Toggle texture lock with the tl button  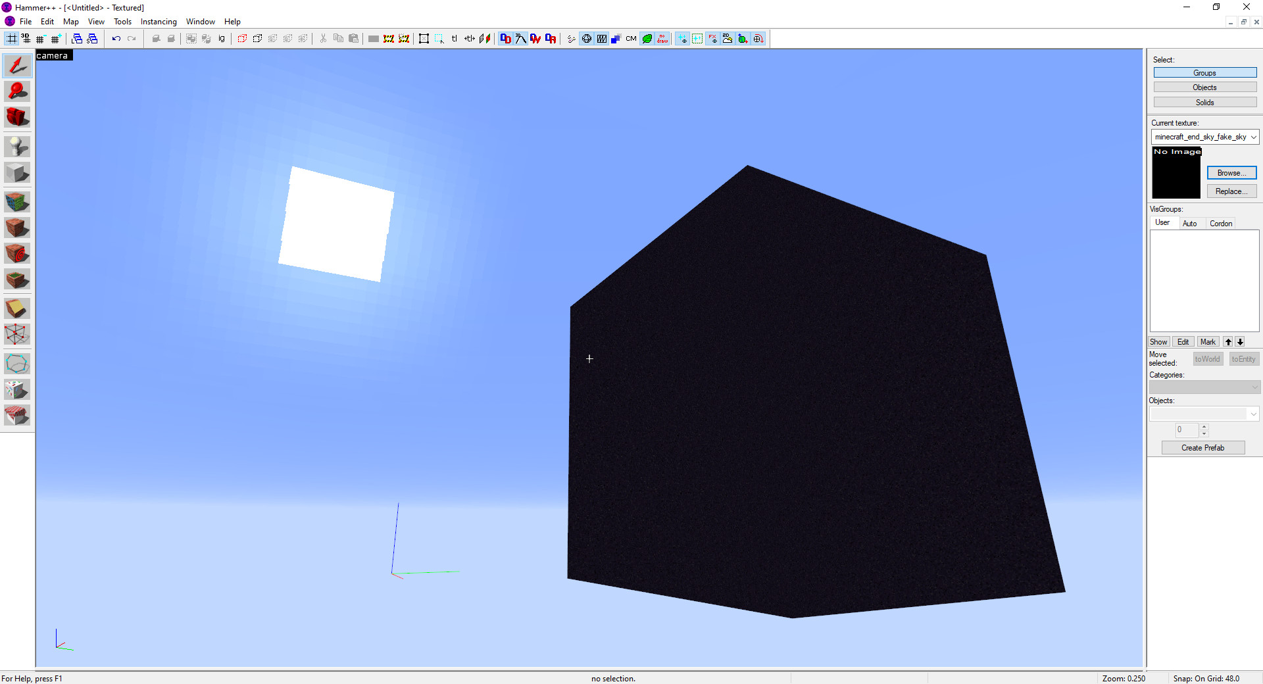454,38
